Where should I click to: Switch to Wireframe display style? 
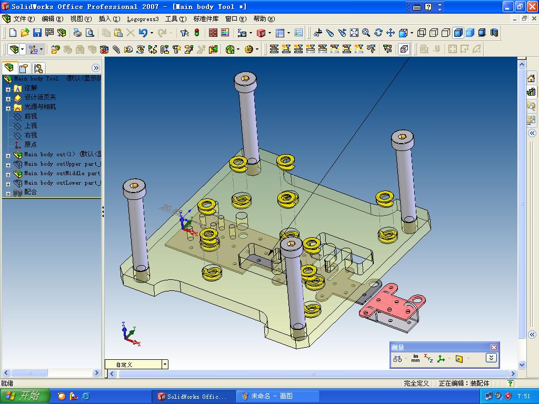coord(422,33)
